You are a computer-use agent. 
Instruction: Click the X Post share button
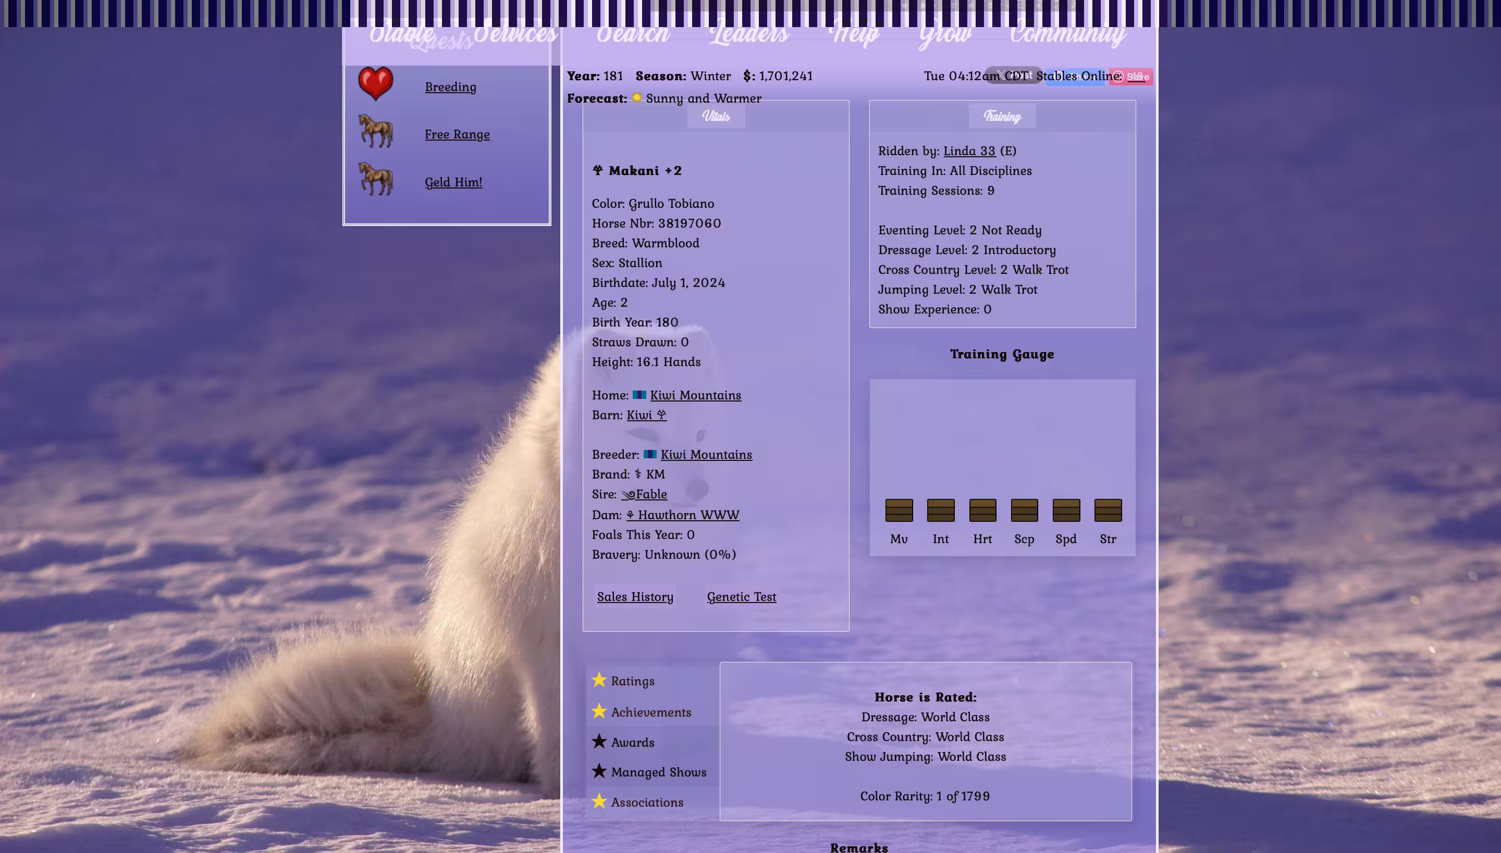coord(1013,75)
